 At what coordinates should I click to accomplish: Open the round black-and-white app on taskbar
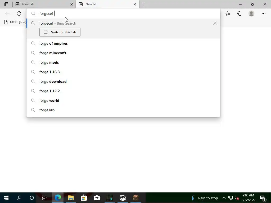(123, 198)
